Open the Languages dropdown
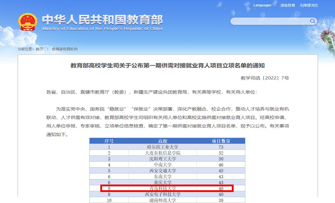The width and height of the screenshot is (335, 203). click(x=264, y=5)
